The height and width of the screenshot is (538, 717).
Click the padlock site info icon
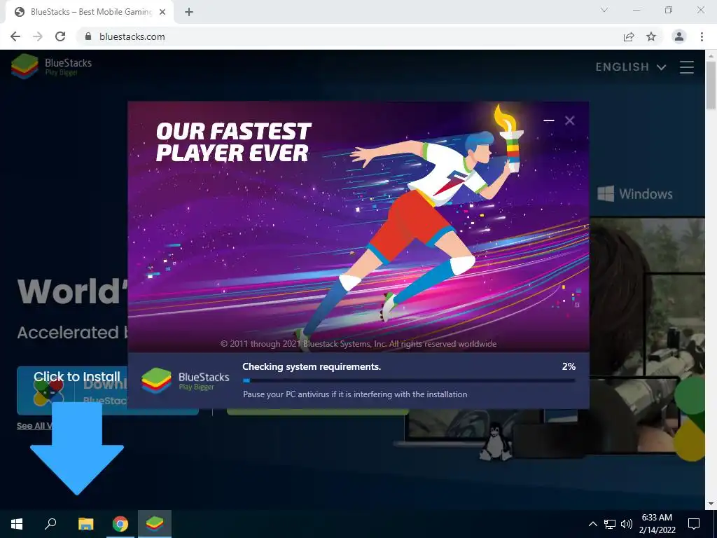(x=89, y=36)
